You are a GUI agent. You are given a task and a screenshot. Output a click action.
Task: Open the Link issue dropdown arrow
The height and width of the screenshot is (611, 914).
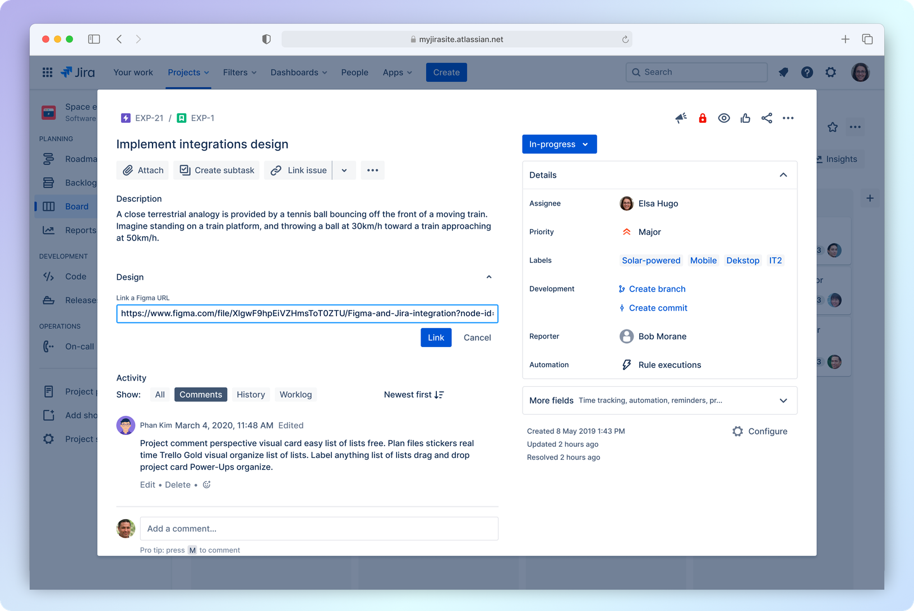point(344,170)
